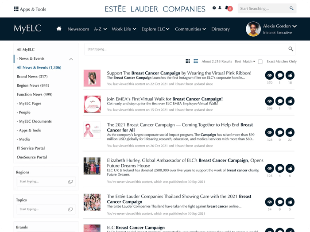Select the People category
The image size is (310, 232).
[23, 112]
